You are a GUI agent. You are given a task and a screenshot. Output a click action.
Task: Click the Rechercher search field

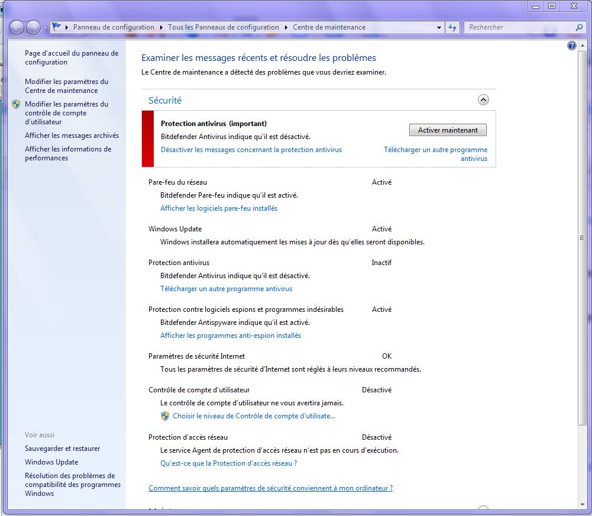pyautogui.click(x=519, y=27)
